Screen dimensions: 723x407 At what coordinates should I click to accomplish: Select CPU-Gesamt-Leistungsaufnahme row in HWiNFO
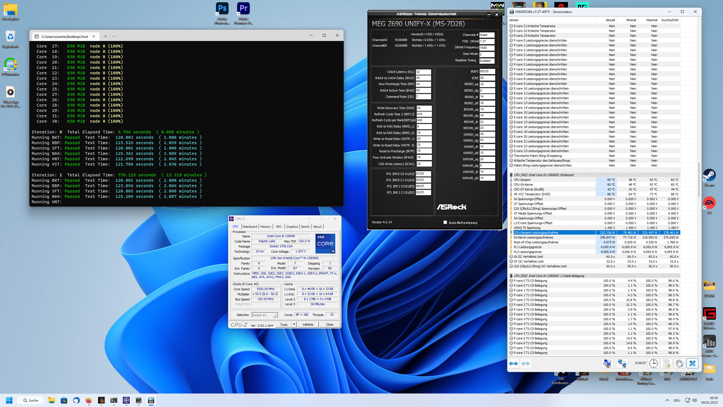[x=595, y=233]
